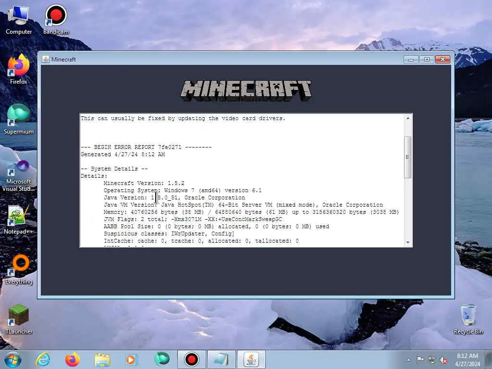Click '-- System Details --' heading
This screenshot has width=492, height=369.
114,169
